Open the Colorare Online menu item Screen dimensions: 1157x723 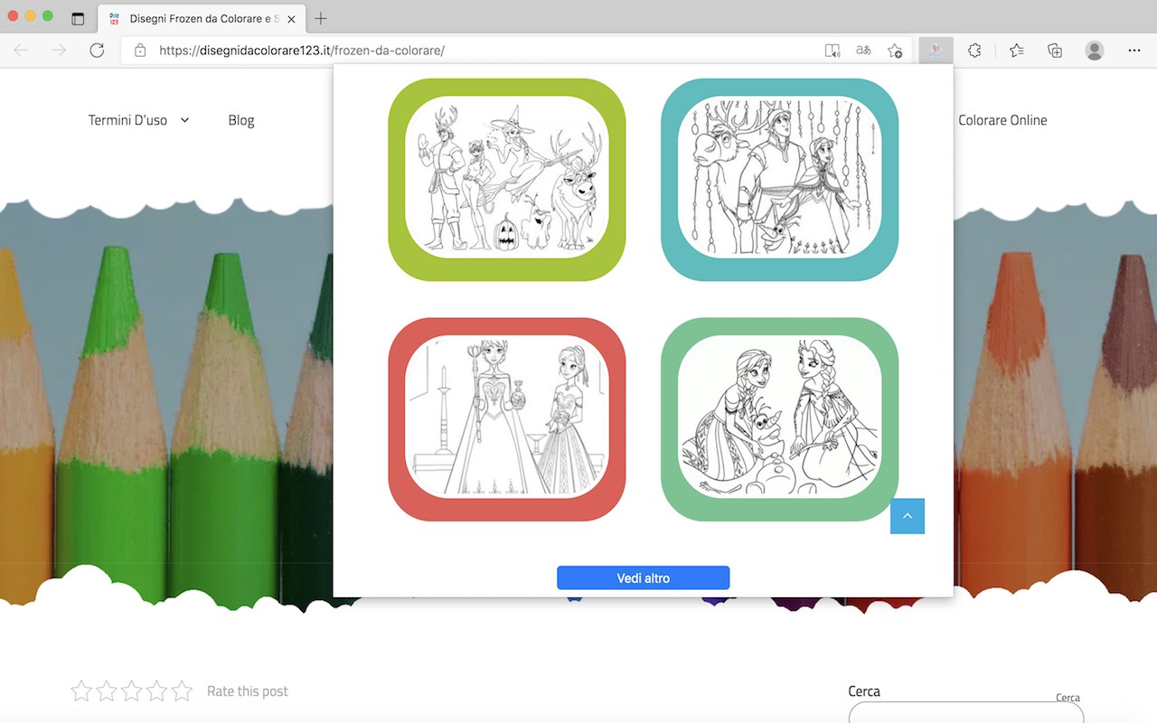click(x=1002, y=120)
